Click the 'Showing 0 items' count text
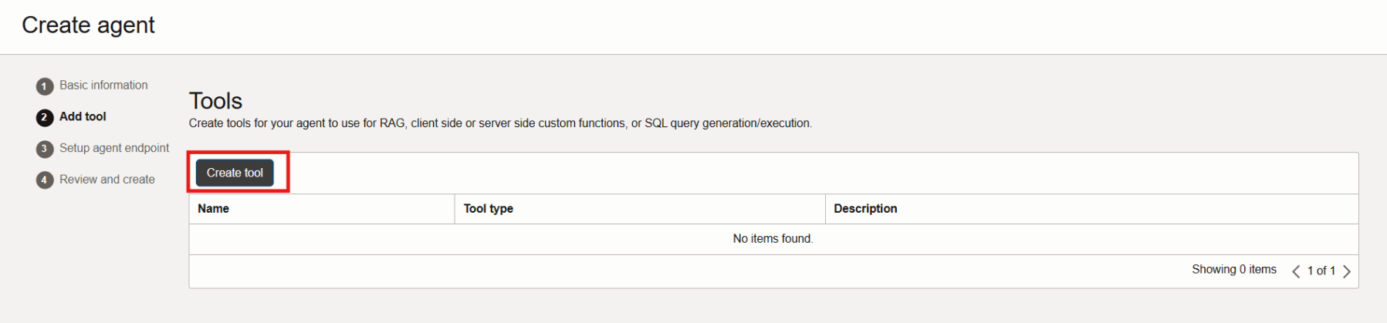The width and height of the screenshot is (1387, 323). (1233, 270)
